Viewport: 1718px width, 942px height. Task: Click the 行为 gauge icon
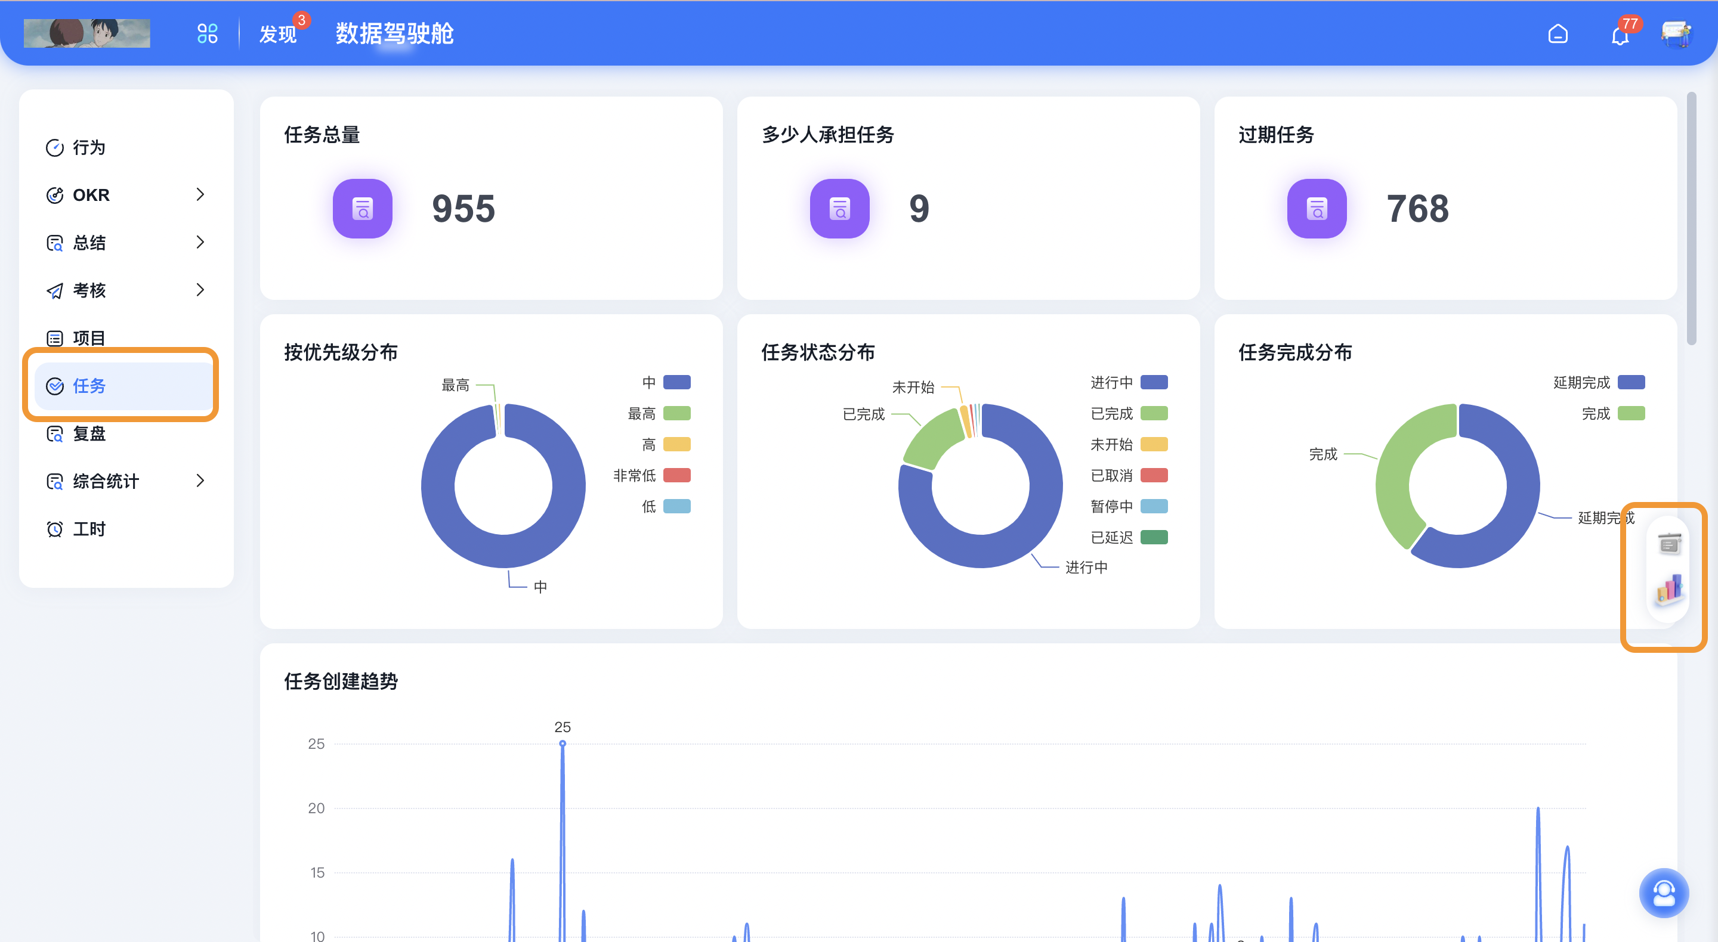click(55, 147)
